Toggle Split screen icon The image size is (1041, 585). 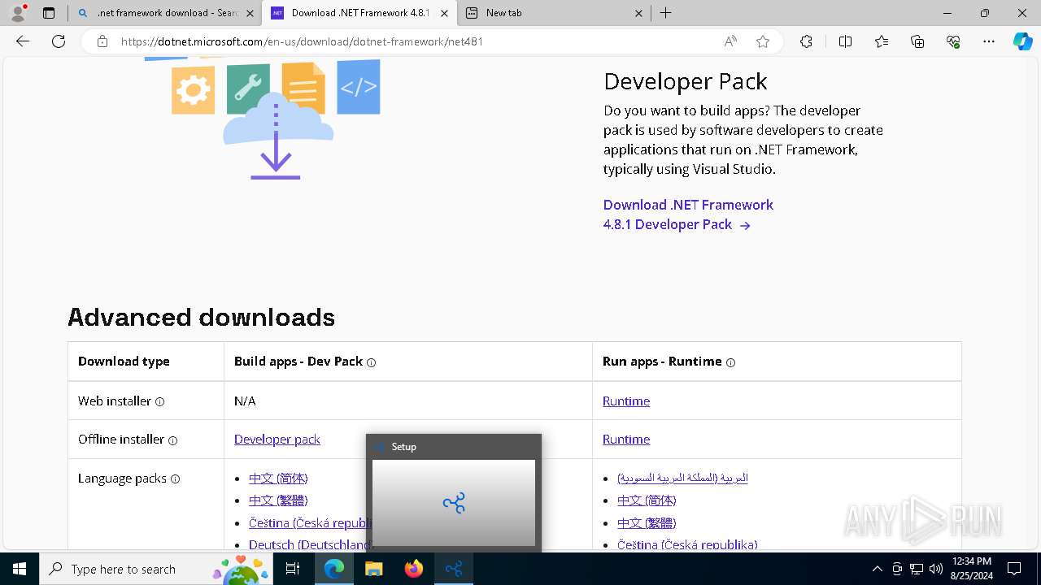(845, 41)
